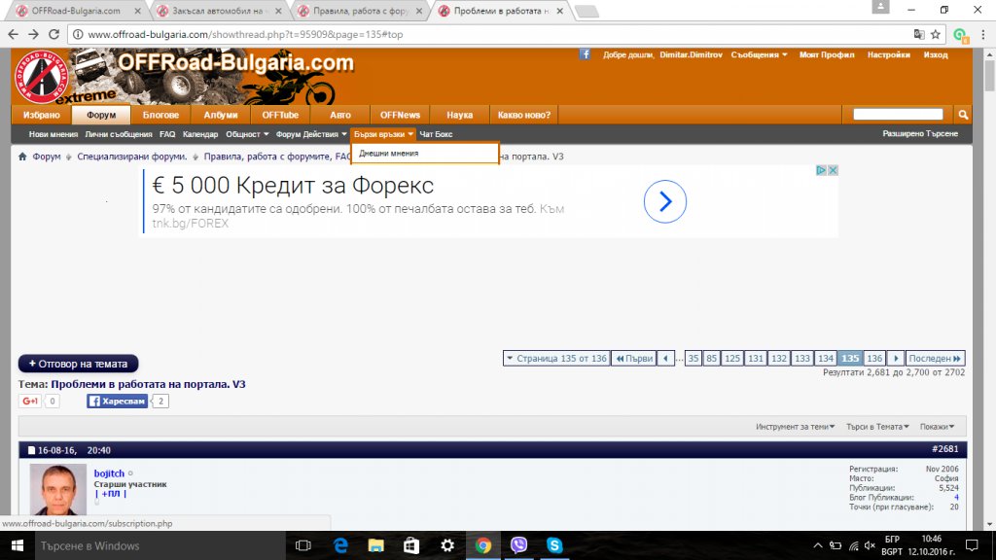The image size is (996, 560).
Task: Open File Explorer from the taskbar
Action: 376,545
